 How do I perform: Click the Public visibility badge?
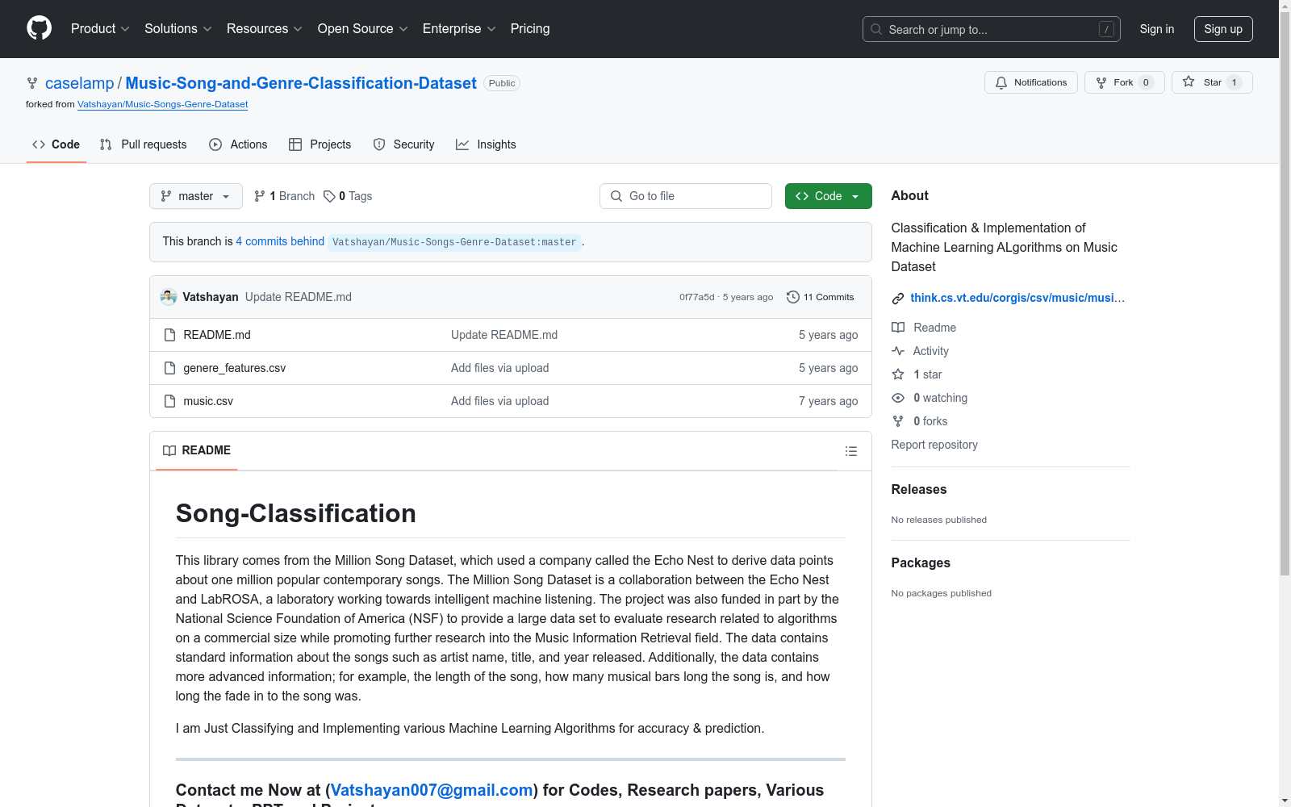pos(502,83)
